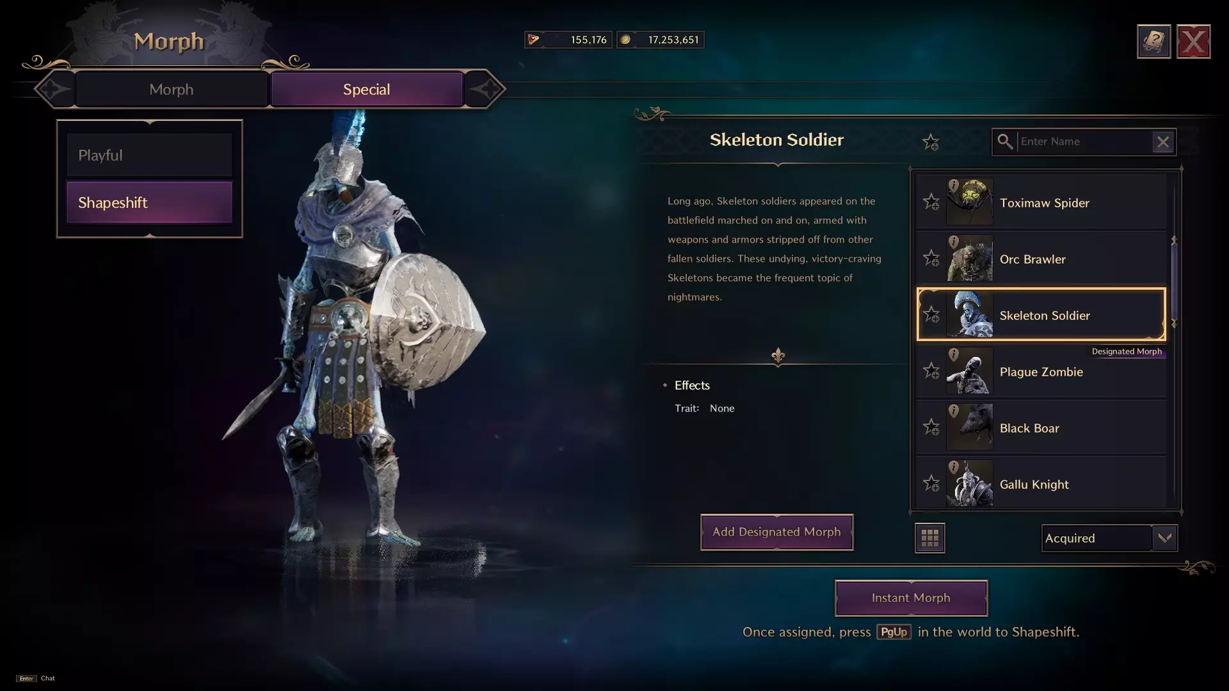This screenshot has height=691, width=1229.
Task: Select the Black Boar portrait
Action: [969, 427]
